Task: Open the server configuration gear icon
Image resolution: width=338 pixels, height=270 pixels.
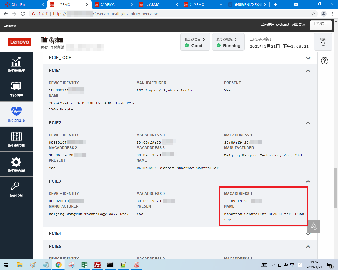Action: [x=16, y=162]
